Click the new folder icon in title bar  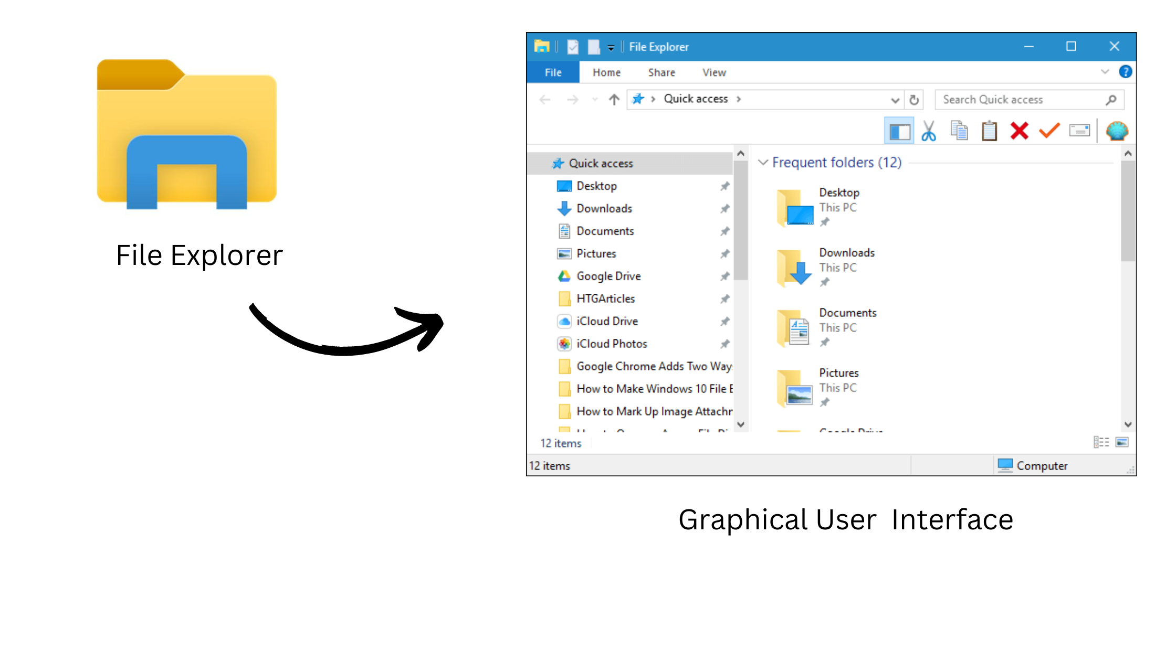coord(594,47)
